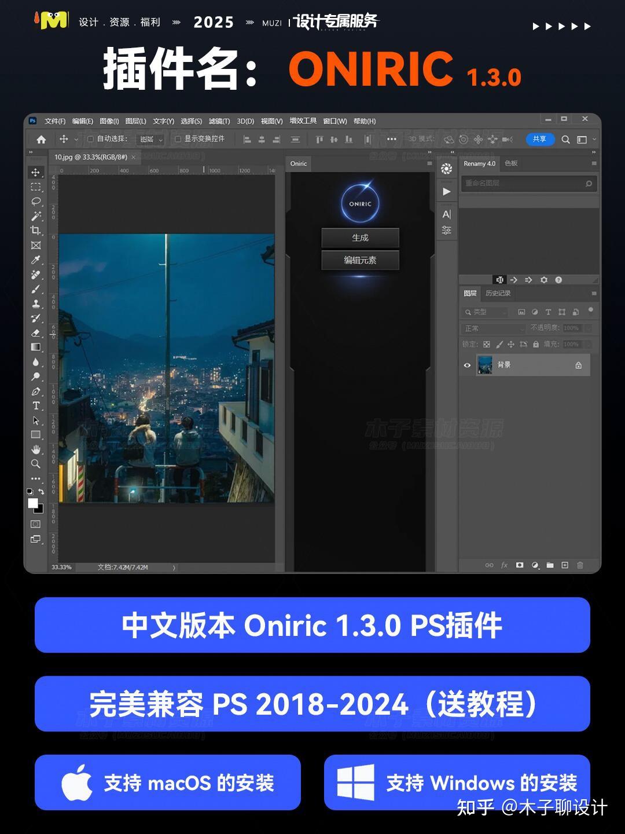Open the 正常 blend mode dropdown

[493, 328]
